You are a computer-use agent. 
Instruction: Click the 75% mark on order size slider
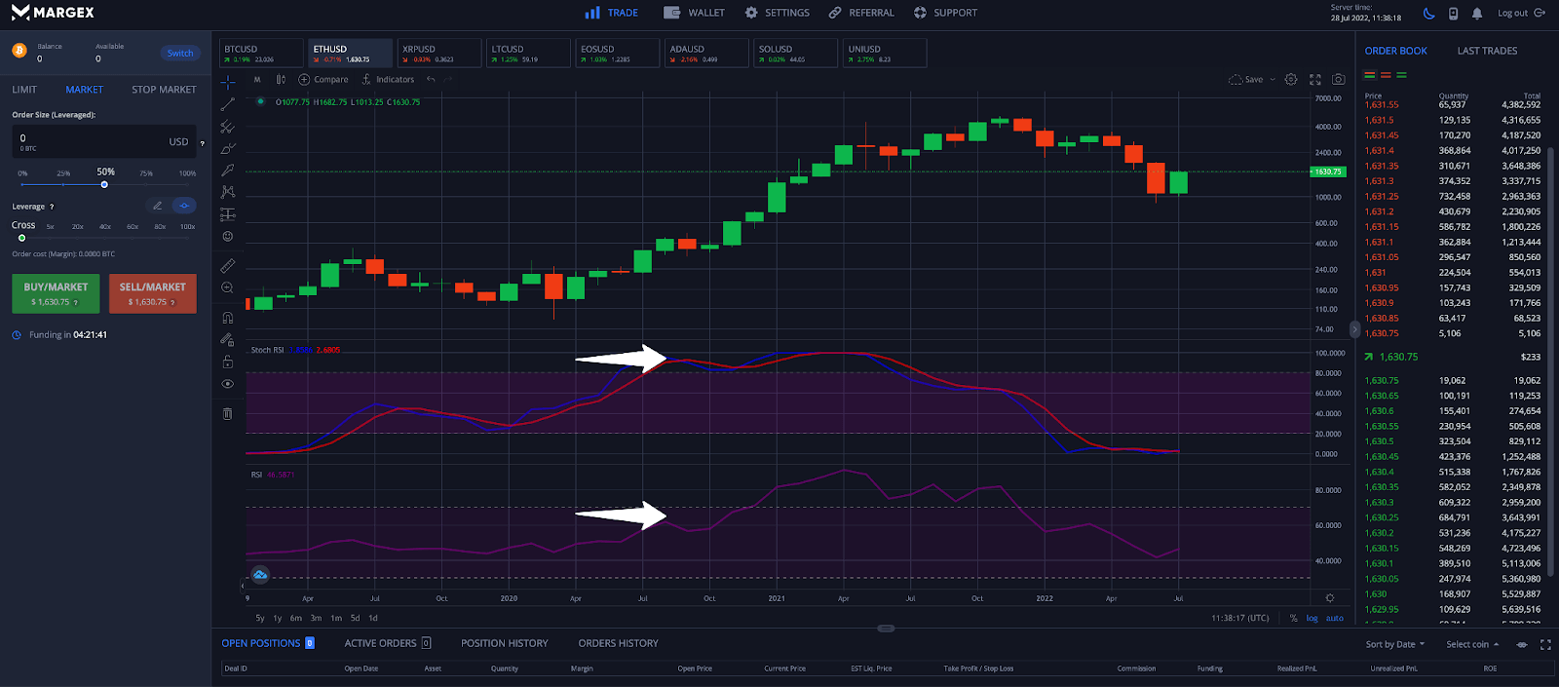coord(146,184)
